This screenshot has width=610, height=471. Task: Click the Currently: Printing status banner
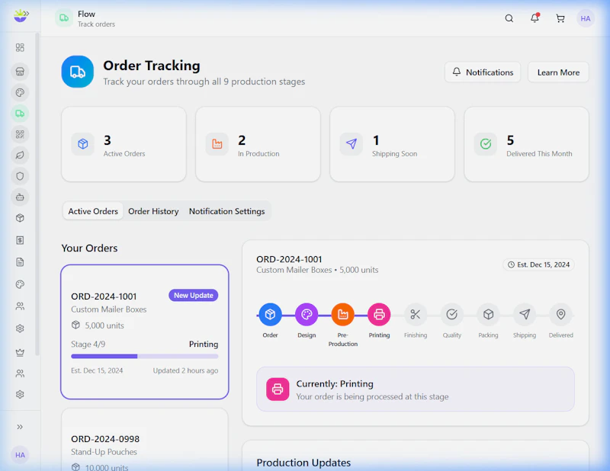click(416, 389)
